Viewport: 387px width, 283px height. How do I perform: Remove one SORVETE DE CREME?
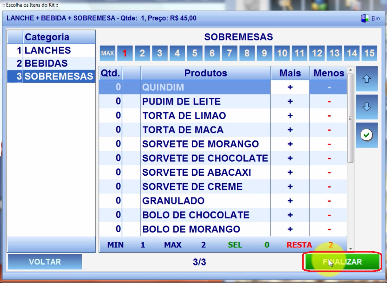[x=329, y=187]
